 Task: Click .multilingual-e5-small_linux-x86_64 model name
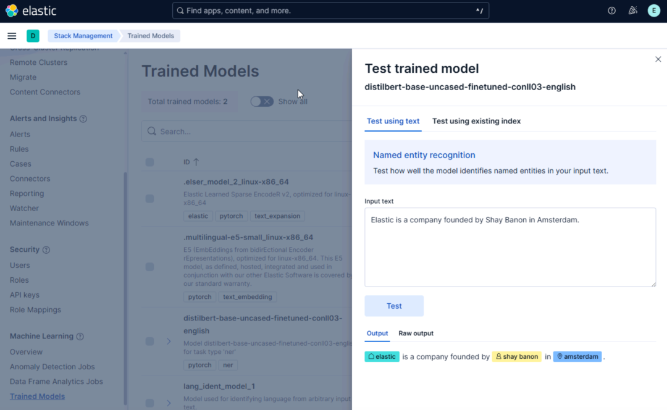(248, 237)
